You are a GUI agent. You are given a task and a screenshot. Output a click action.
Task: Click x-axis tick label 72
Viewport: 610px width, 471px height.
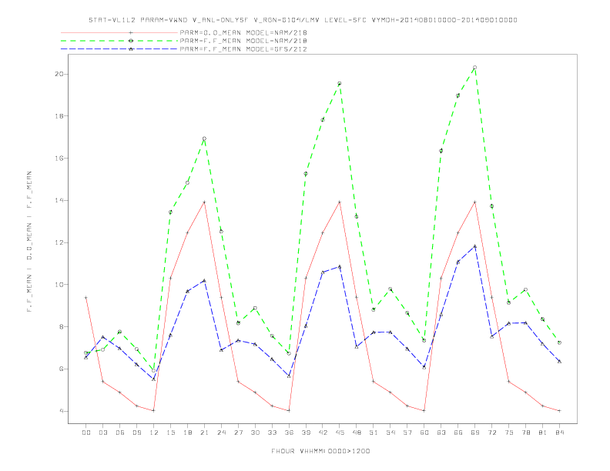[491, 433]
